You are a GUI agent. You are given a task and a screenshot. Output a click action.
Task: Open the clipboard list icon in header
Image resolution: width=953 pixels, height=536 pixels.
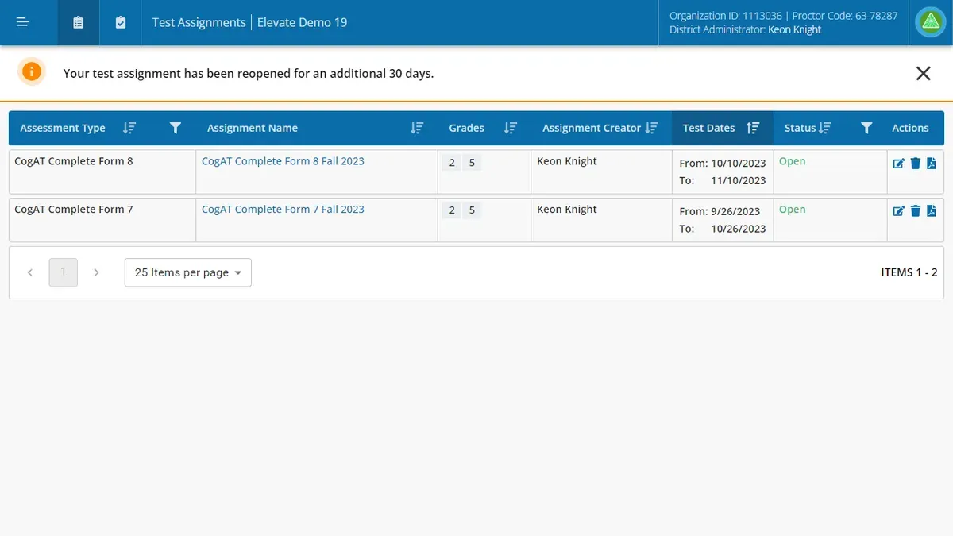click(x=78, y=22)
